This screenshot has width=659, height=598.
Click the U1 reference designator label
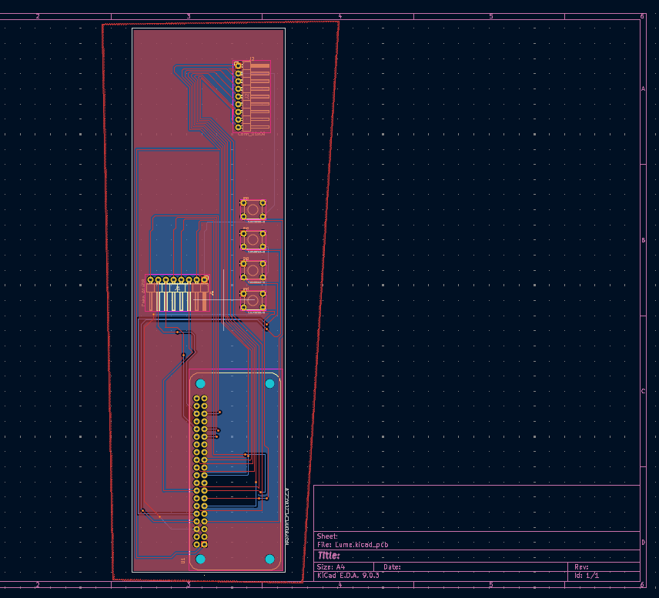183,562
